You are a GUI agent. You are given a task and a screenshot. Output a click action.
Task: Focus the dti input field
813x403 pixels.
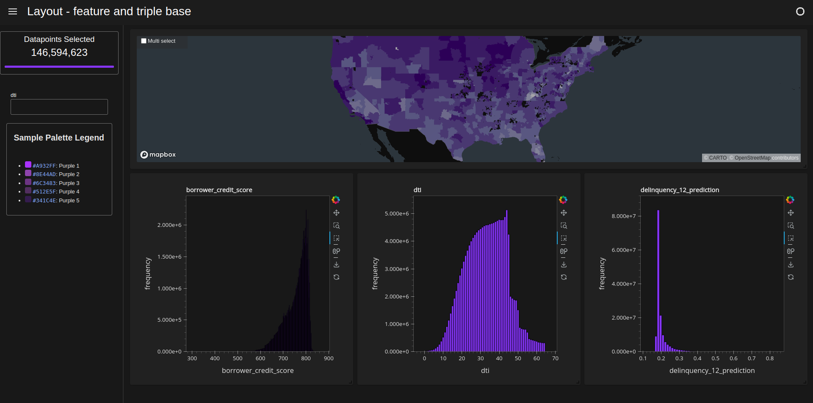click(59, 107)
